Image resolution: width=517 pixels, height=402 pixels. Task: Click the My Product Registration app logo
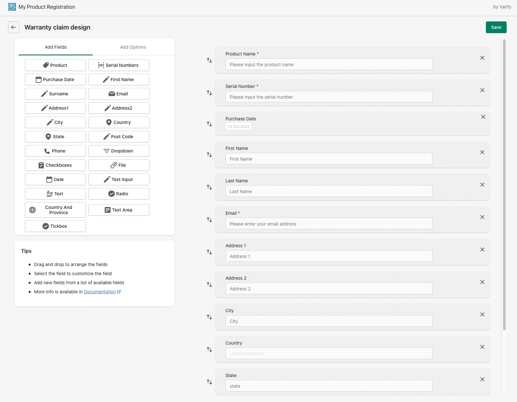12,7
